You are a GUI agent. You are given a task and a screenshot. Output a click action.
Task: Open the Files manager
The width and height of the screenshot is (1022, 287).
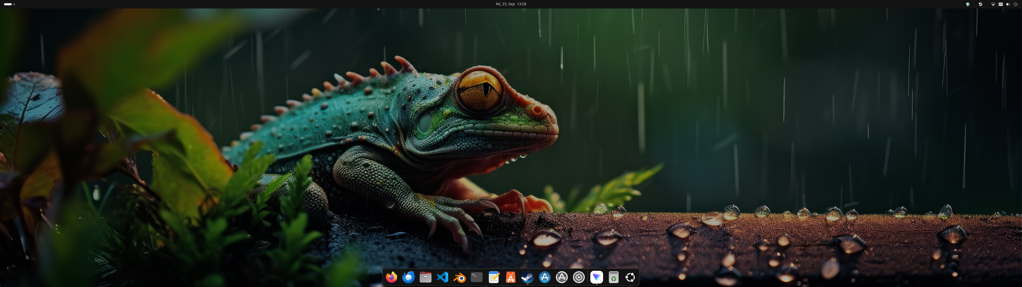(425, 277)
